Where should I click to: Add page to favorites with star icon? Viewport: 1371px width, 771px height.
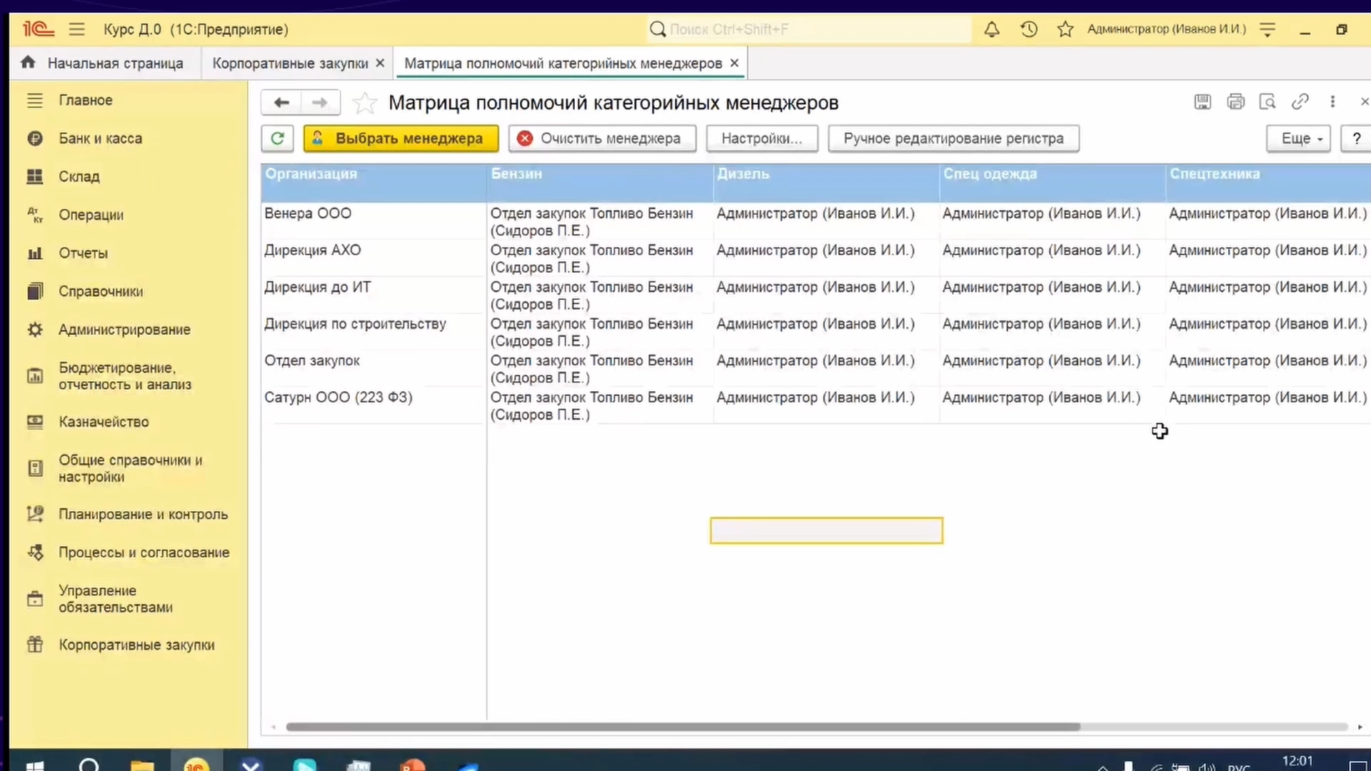[x=365, y=104]
